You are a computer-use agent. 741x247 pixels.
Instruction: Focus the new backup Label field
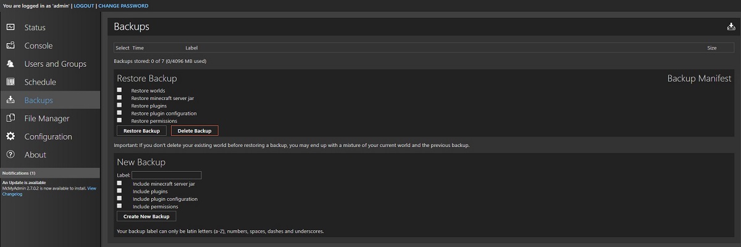(x=167, y=175)
